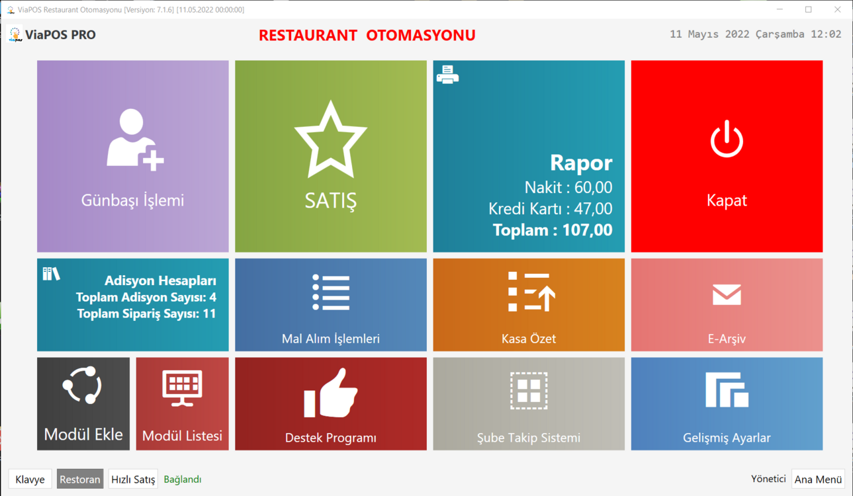This screenshot has width=853, height=496.
Task: Click the grid icon on Şube Takip Sistemi
Action: tap(529, 391)
